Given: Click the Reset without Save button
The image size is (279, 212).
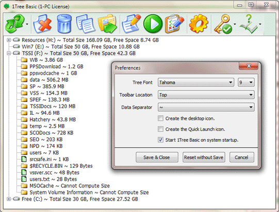Looking at the screenshot, I should tap(204, 157).
